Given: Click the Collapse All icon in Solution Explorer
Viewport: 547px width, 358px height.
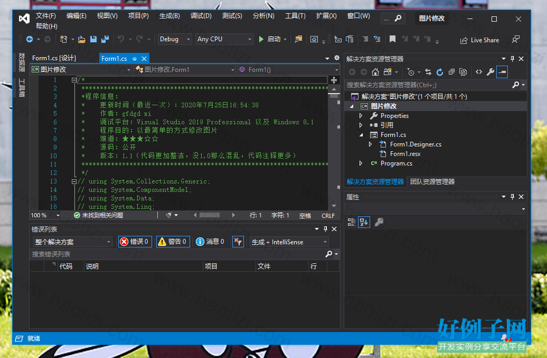Looking at the screenshot, I should point(451,72).
